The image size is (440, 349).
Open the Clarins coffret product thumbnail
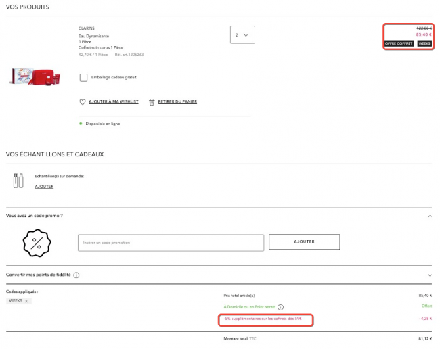coord(36,76)
